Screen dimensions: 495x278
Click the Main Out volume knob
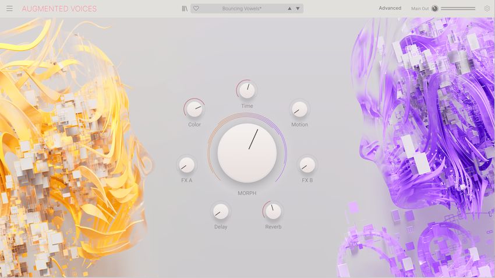click(434, 9)
